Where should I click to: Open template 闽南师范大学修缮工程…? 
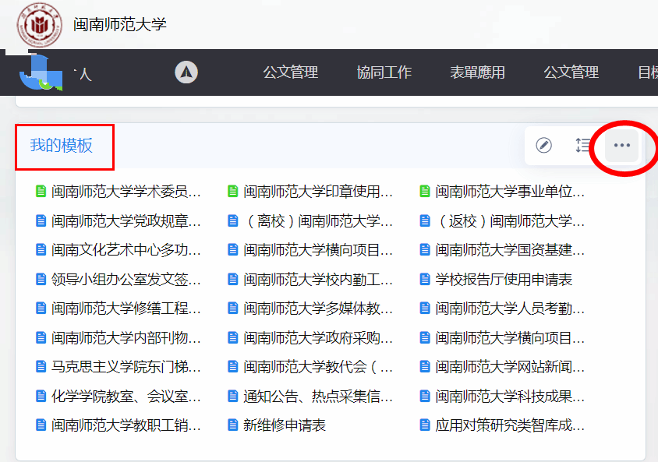pos(126,309)
